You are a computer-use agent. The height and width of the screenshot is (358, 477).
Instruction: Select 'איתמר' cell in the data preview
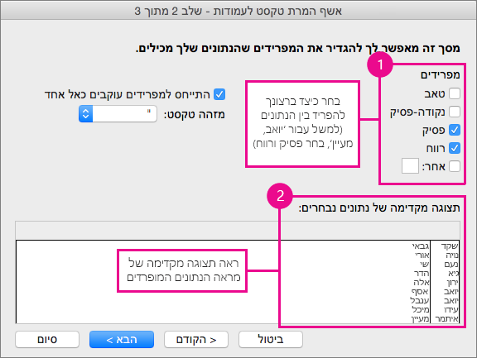tap(446, 319)
